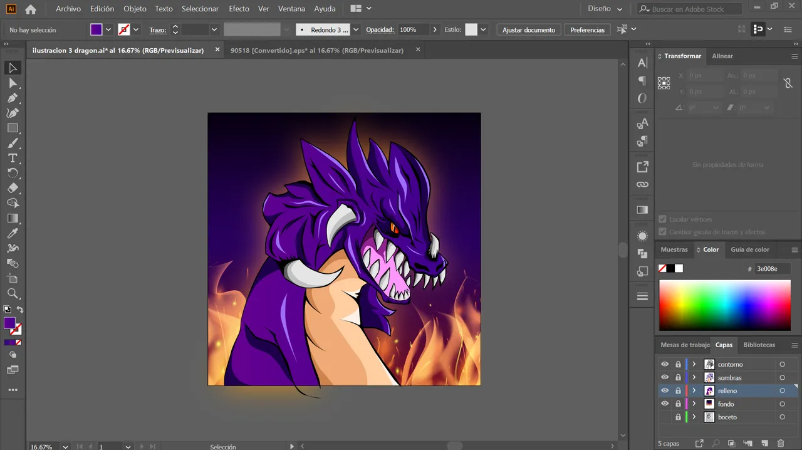Viewport: 802px width, 450px height.
Task: Open the fill color dropdown arrow
Action: (x=108, y=29)
